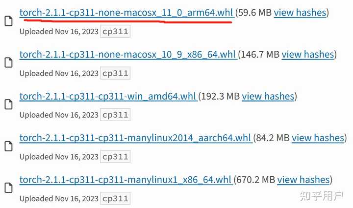The image size is (353, 208).
Task: Click cp311 tag under the aarch64 wheel
Action: click(115, 156)
